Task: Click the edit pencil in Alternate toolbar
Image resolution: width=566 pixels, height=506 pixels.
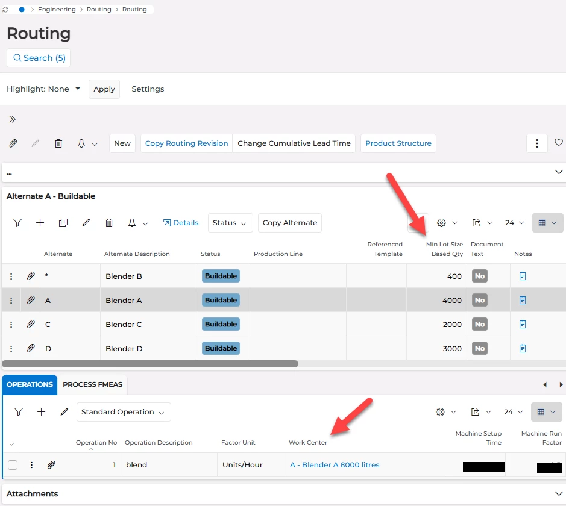Action: tap(86, 223)
